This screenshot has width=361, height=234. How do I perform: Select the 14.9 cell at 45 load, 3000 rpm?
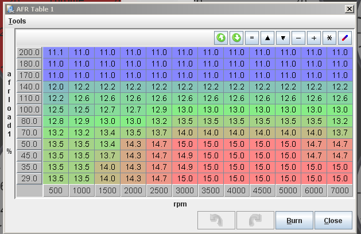185,155
